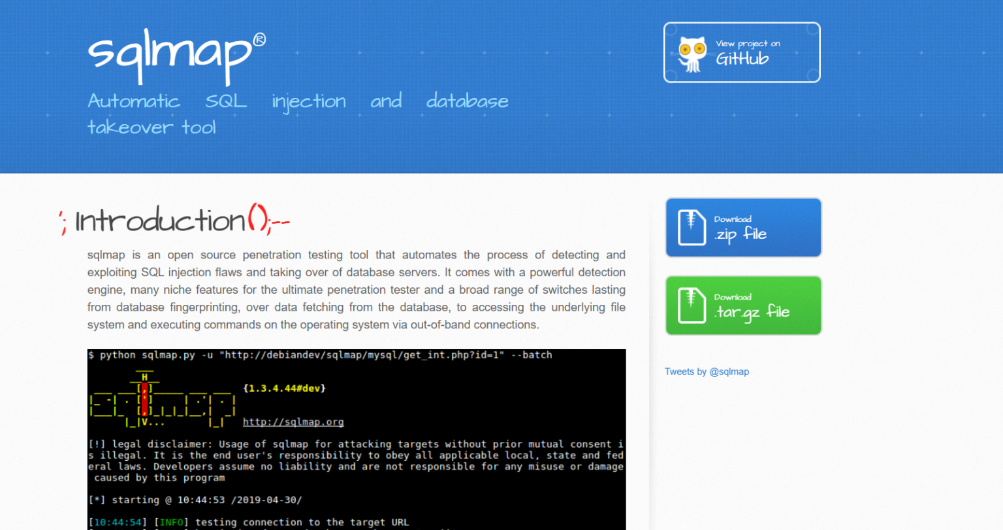Click the file icon on the blue zip button
The height and width of the screenshot is (530, 1003).
point(690,227)
